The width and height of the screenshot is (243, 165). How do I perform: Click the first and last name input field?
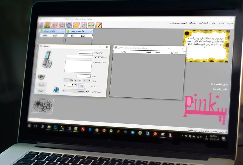(x=79, y=56)
